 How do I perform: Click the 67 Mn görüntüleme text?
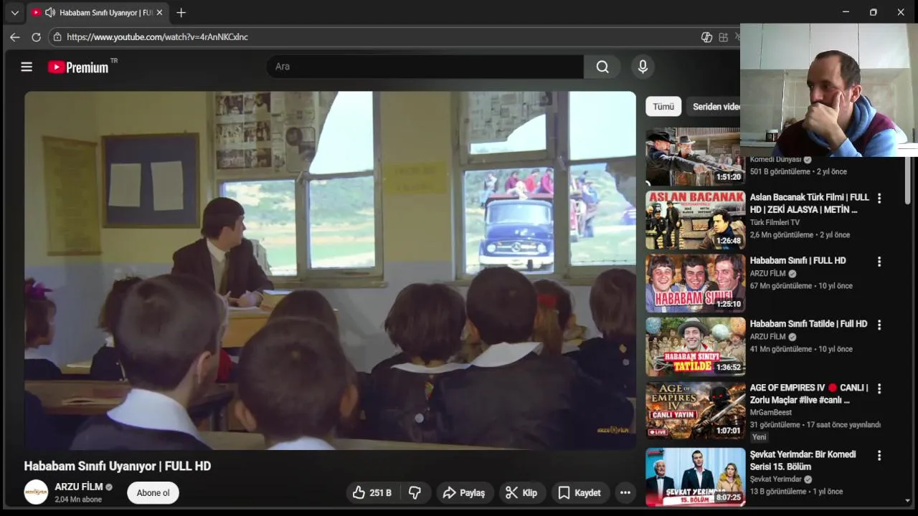[781, 286]
